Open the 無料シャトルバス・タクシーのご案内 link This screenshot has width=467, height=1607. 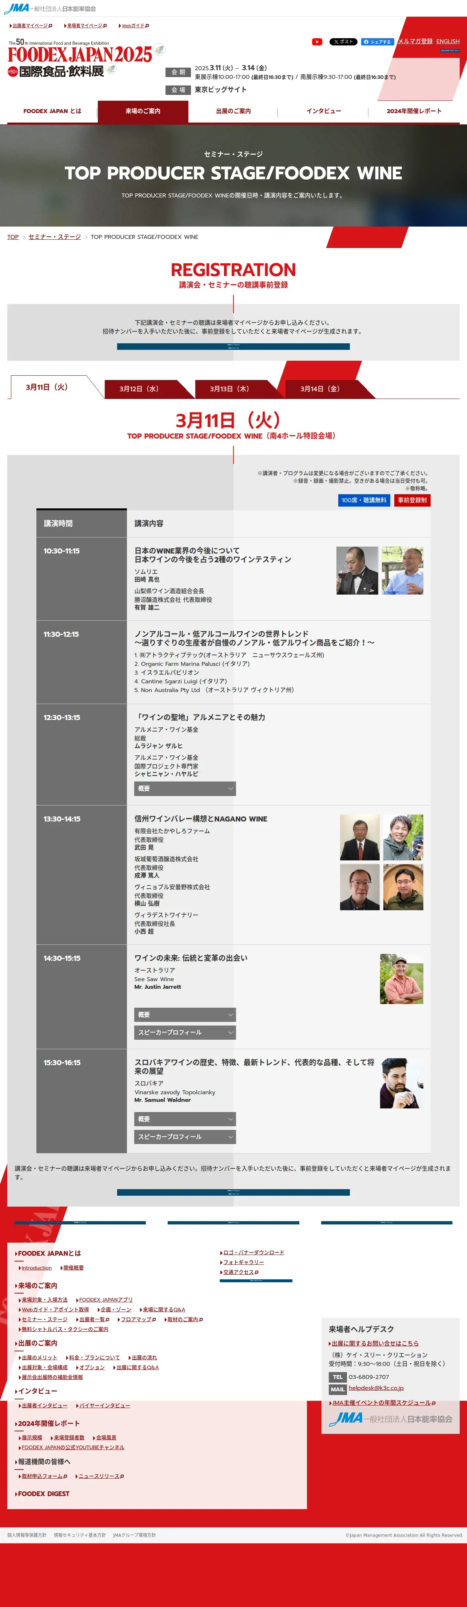(64, 1330)
